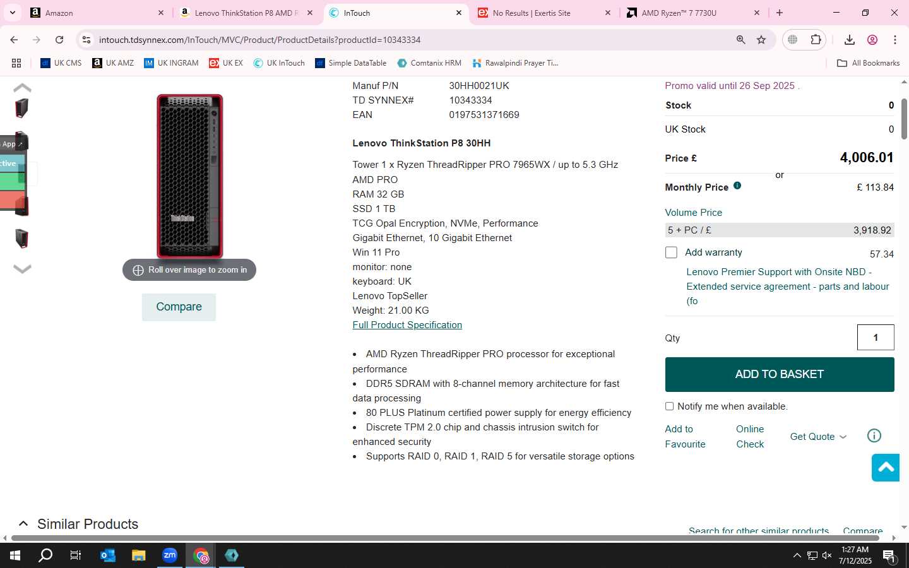Select the active InTouch tab

point(395,13)
